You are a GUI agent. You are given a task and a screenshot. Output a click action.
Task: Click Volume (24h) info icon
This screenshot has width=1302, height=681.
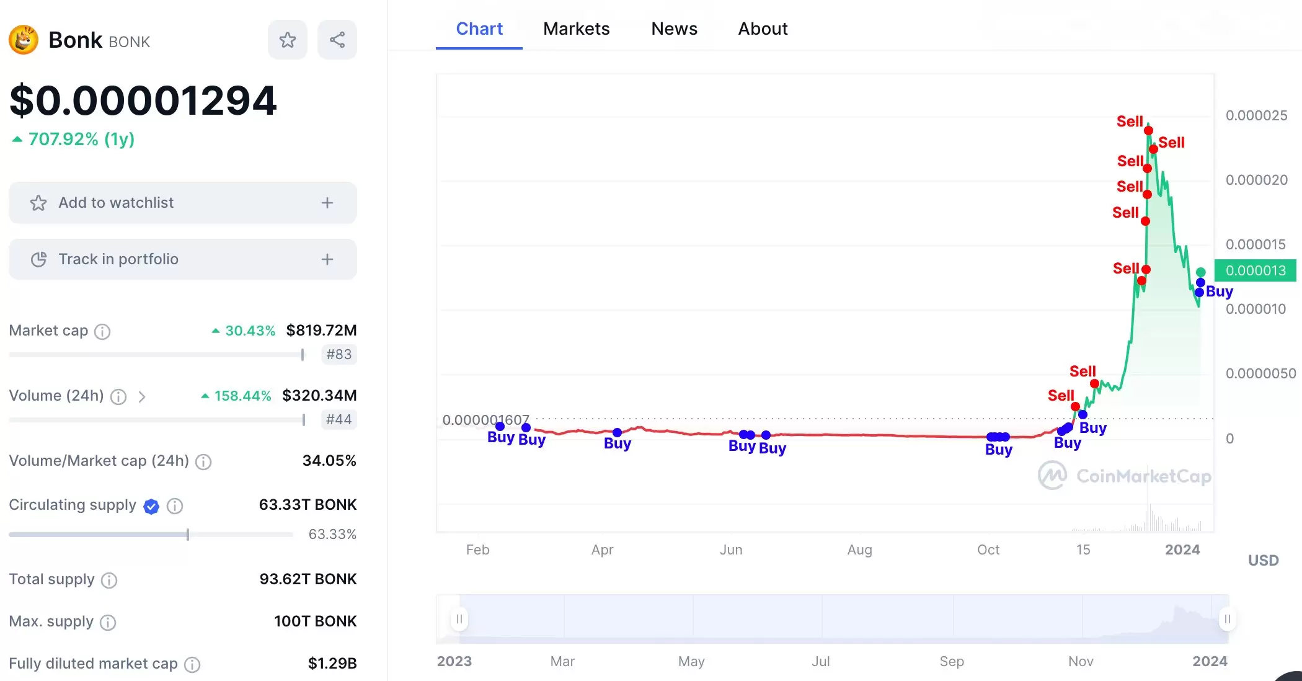pos(118,397)
